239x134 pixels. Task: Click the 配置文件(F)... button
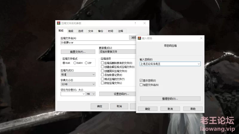[78, 52]
